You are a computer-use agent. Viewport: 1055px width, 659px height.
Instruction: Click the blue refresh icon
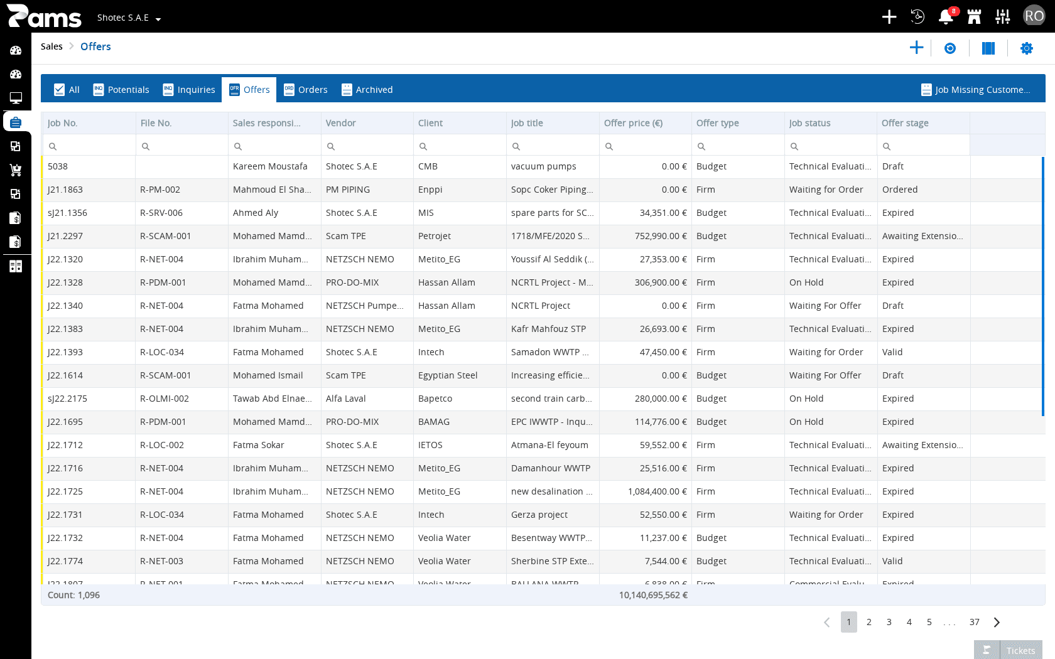(950, 48)
